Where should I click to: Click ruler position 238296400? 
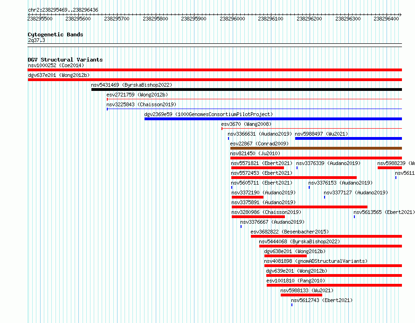point(386,19)
